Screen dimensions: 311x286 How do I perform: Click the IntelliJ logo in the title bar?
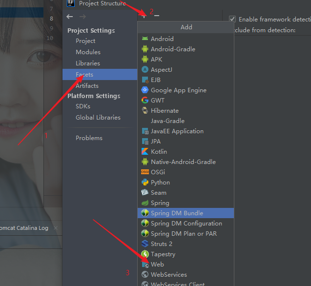(71, 3)
